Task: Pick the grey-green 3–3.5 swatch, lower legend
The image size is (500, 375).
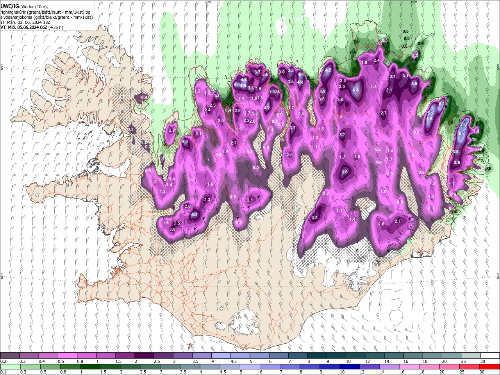Action: click(170, 366)
